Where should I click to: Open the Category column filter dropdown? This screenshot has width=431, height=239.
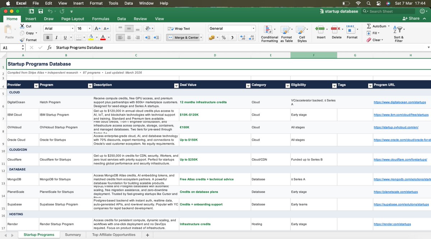tap(288, 85)
